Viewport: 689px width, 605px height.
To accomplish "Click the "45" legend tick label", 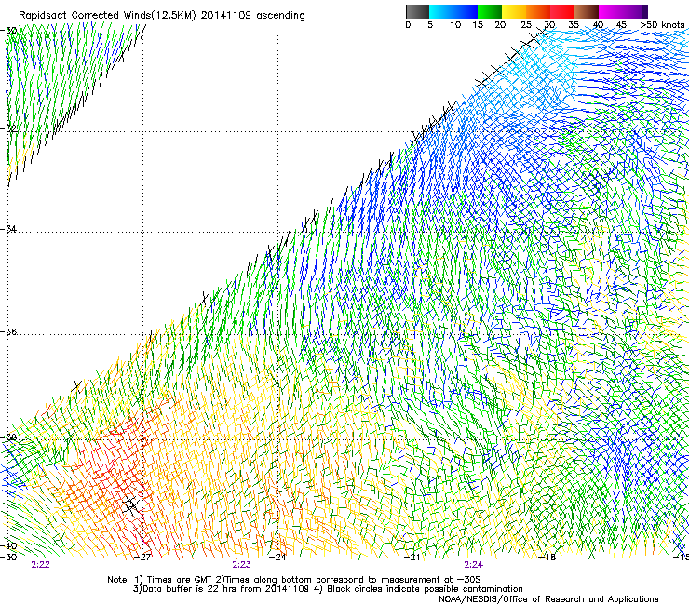I will tap(621, 25).
